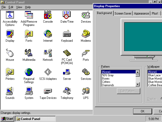Open Add/Remove Programs icon
Viewport: 162px width, 122px height.
(29, 15)
